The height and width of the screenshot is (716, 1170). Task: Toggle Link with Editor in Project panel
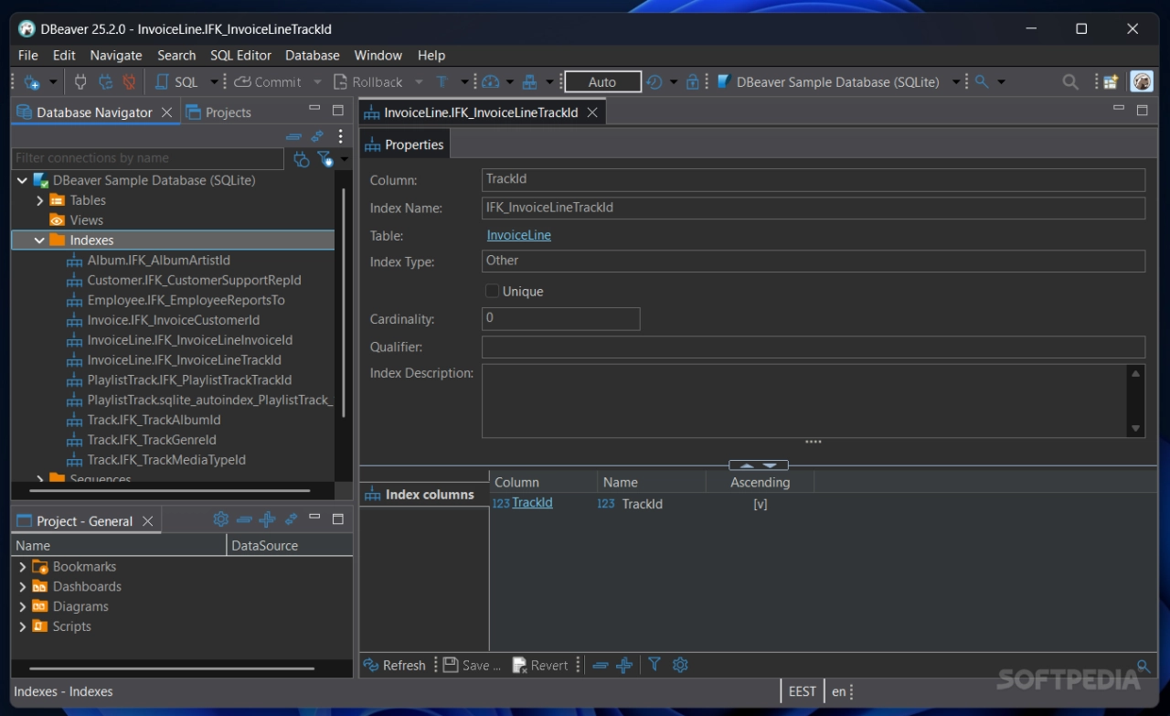click(291, 519)
